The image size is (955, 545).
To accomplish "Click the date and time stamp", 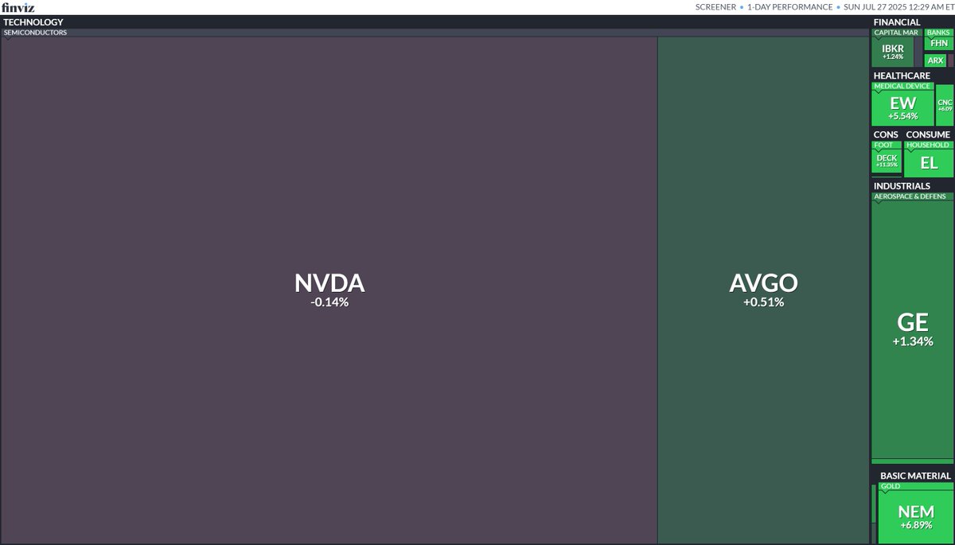I will [x=898, y=7].
